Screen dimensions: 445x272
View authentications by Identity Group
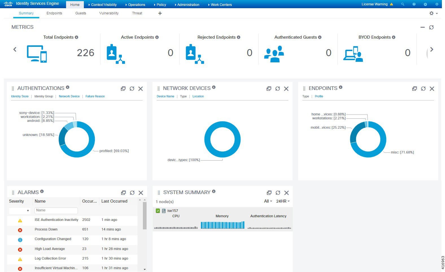[x=44, y=96]
